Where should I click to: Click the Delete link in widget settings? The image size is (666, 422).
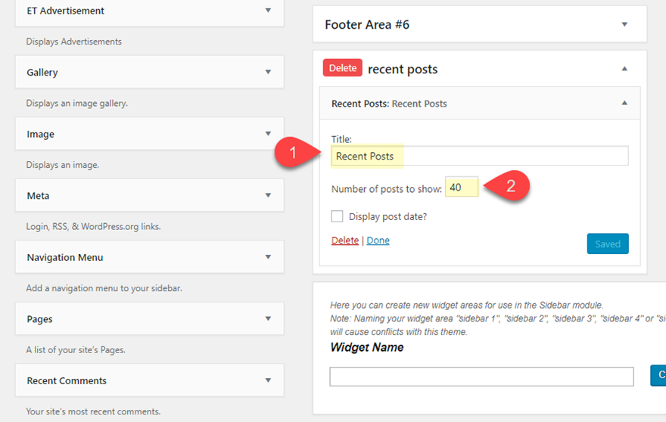coord(345,240)
